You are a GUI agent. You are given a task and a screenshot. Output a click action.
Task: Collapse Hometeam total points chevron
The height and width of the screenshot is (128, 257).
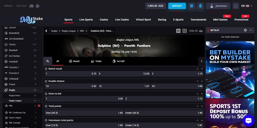pyautogui.click(x=202, y=120)
